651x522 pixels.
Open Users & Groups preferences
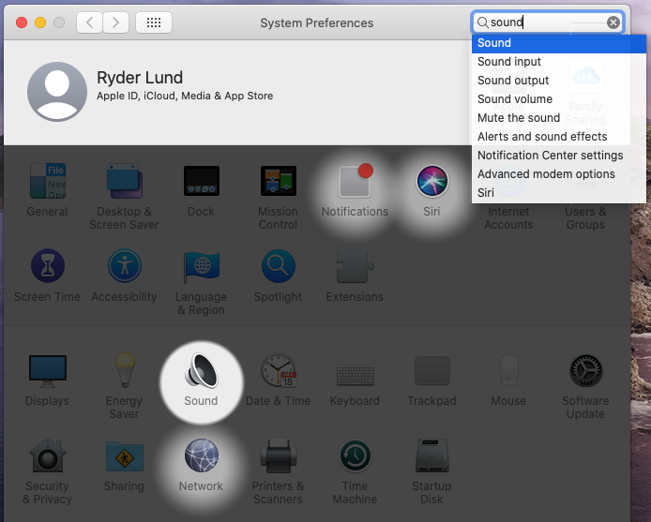[x=586, y=217]
